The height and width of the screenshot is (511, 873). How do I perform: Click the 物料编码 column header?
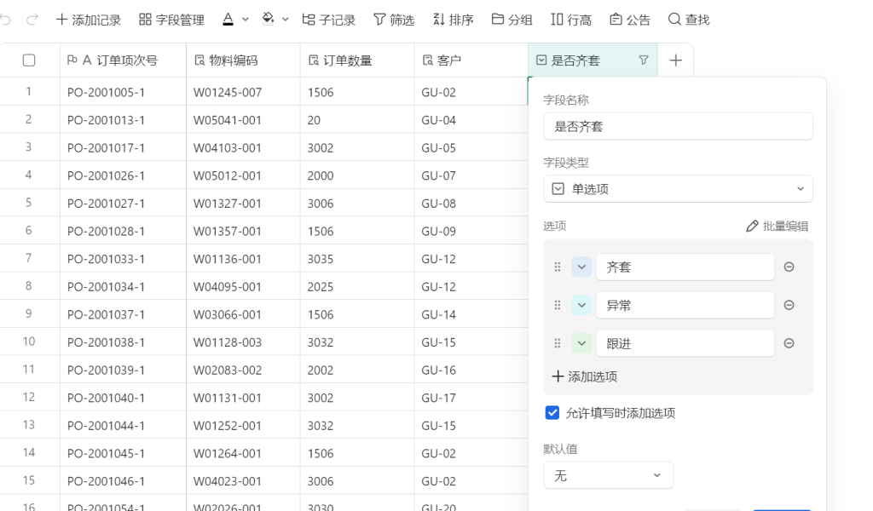[x=243, y=60]
